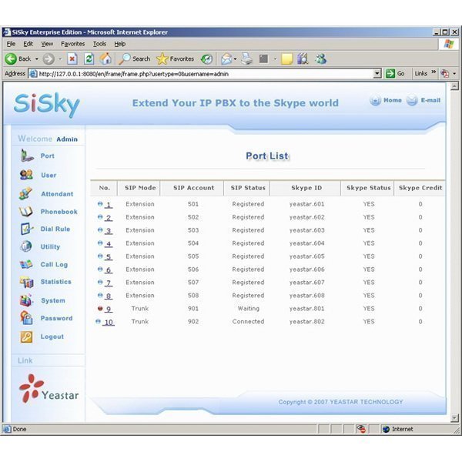Click the Messenger people toolbar icon

pyautogui.click(x=320, y=59)
